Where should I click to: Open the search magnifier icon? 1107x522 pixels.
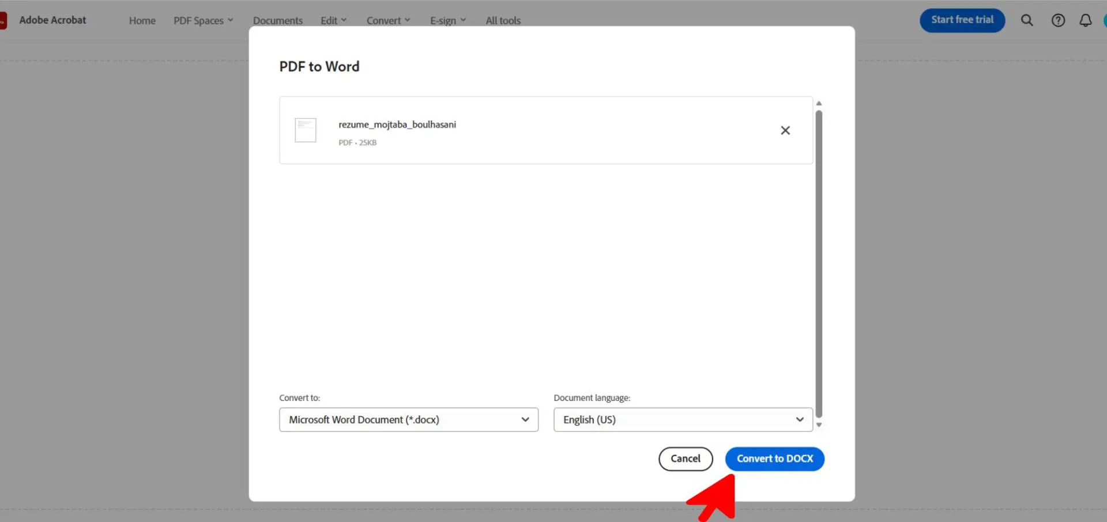tap(1027, 20)
